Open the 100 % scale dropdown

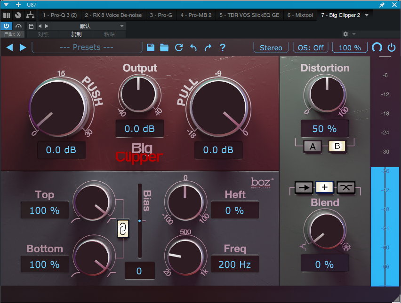point(350,48)
